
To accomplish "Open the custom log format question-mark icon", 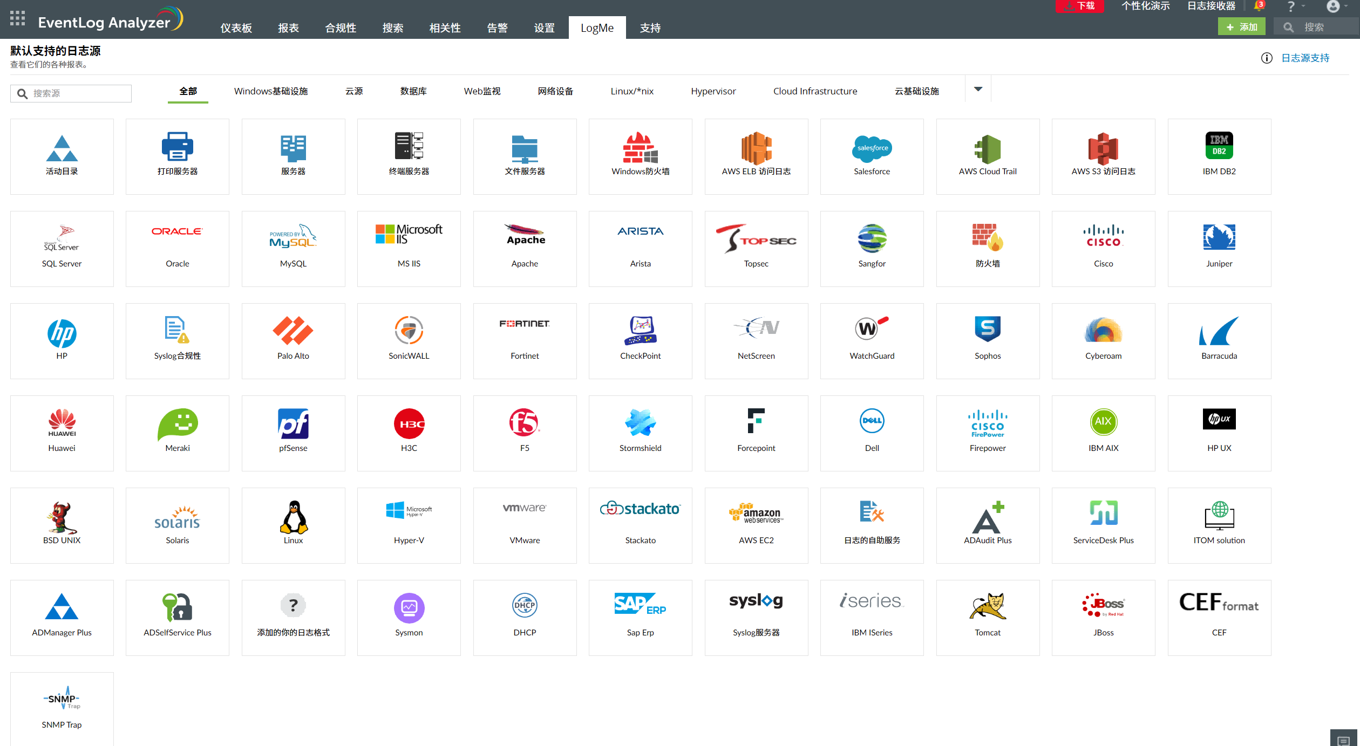I will pyautogui.click(x=293, y=605).
